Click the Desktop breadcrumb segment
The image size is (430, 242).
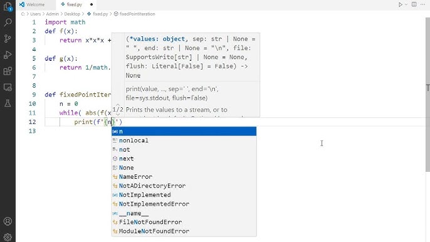(x=72, y=14)
